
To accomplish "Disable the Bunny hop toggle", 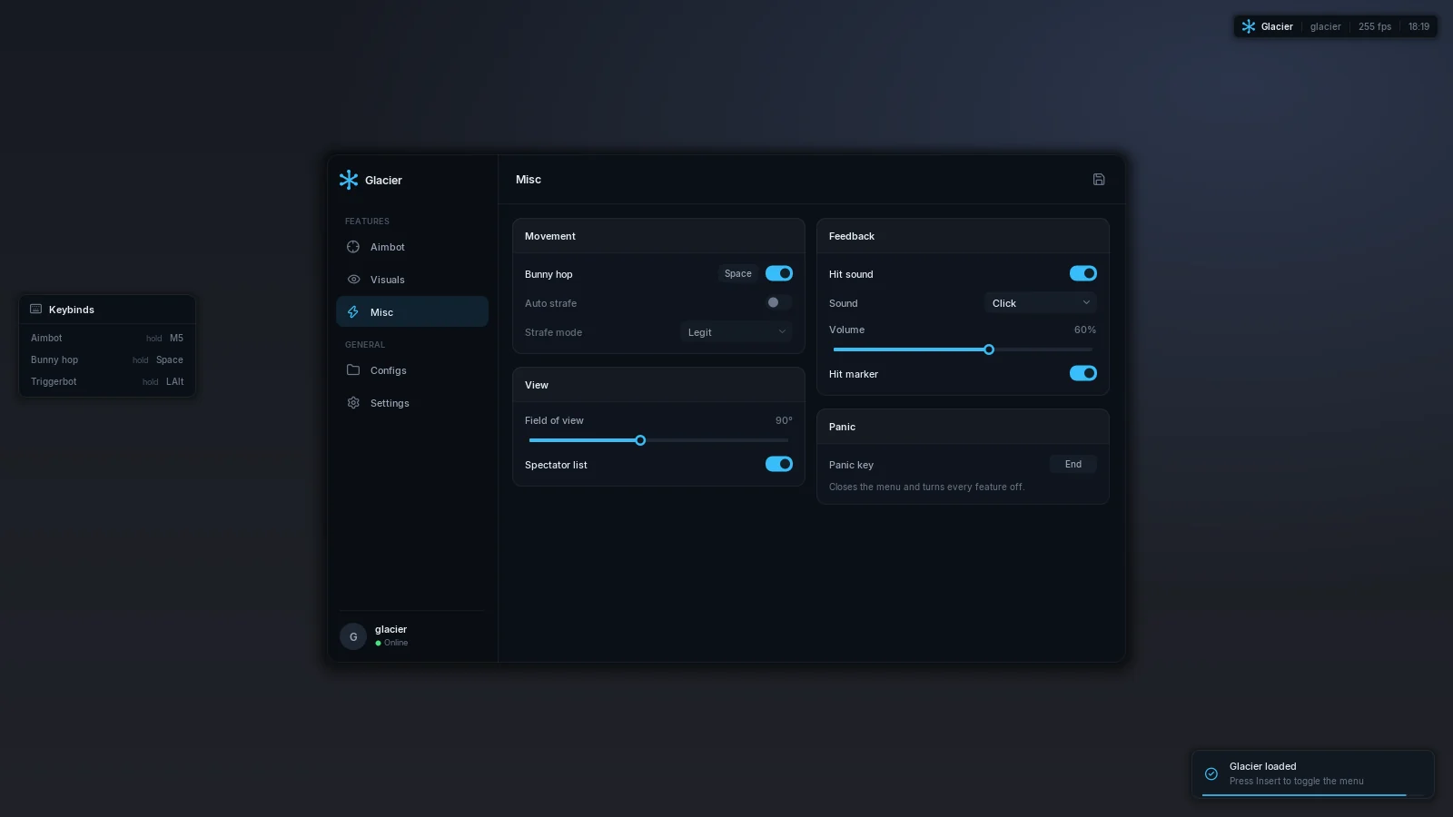I will click(x=779, y=273).
